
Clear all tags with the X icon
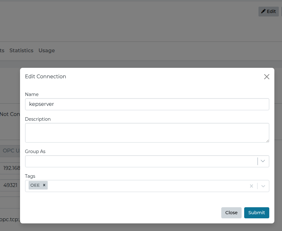point(251,186)
